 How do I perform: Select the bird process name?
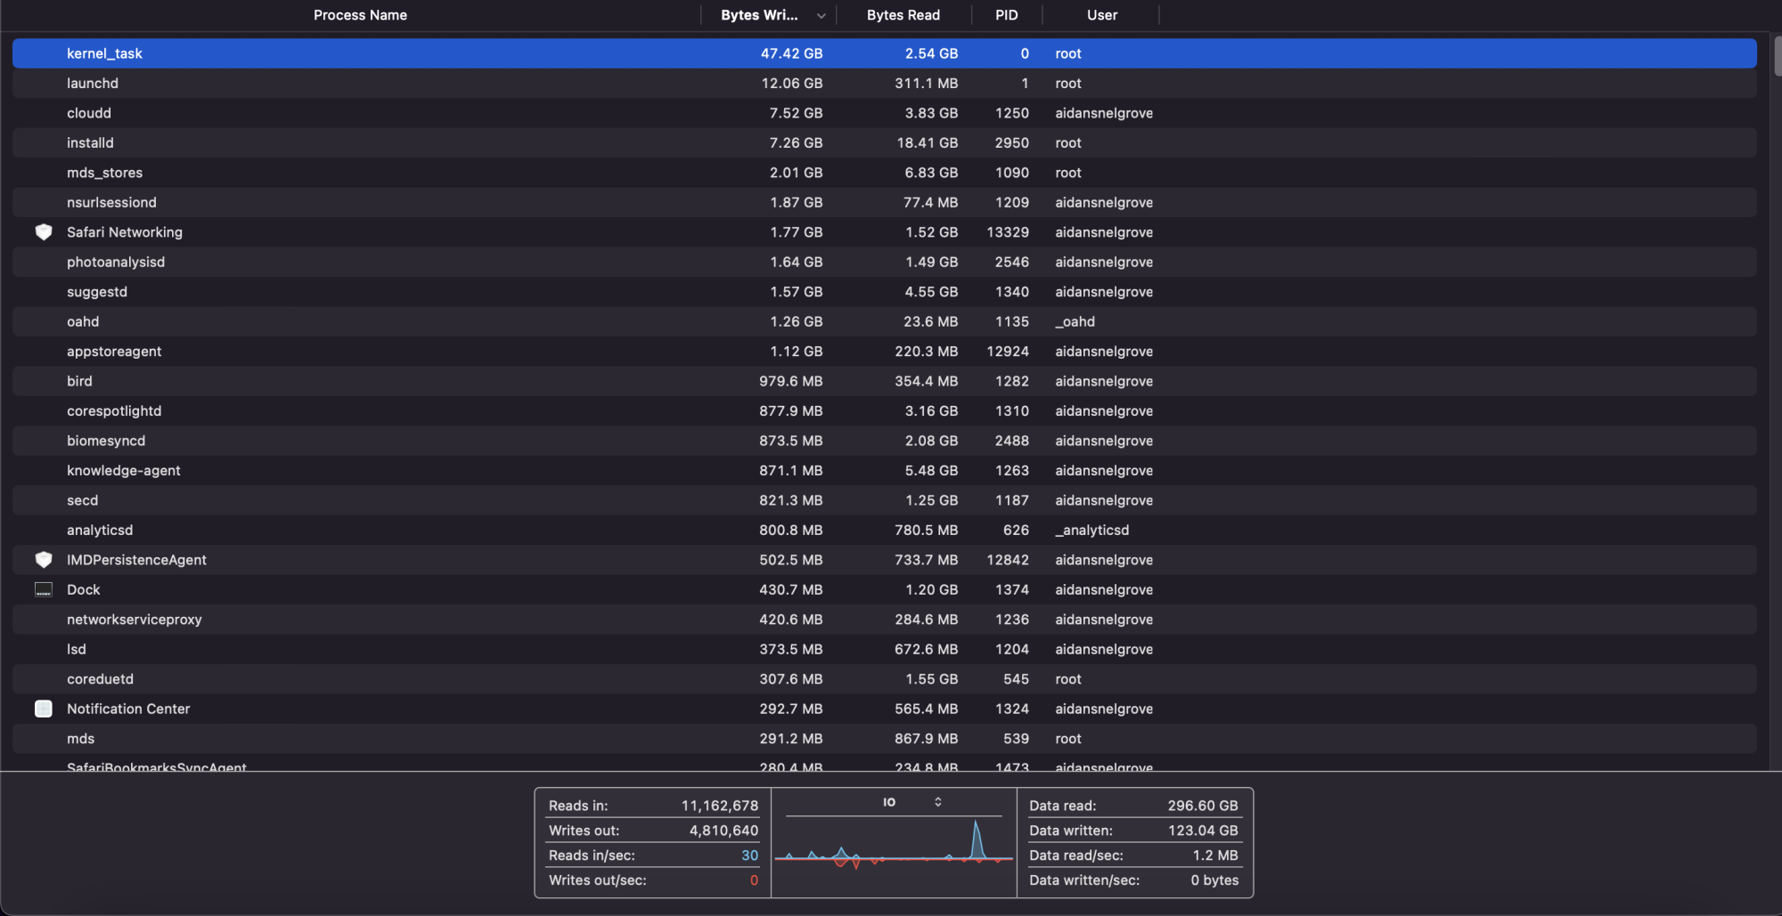pos(79,381)
